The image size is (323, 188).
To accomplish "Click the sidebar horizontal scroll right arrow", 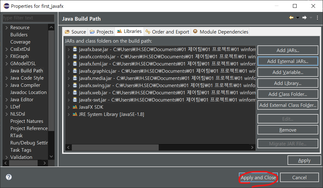I will 45,163.
